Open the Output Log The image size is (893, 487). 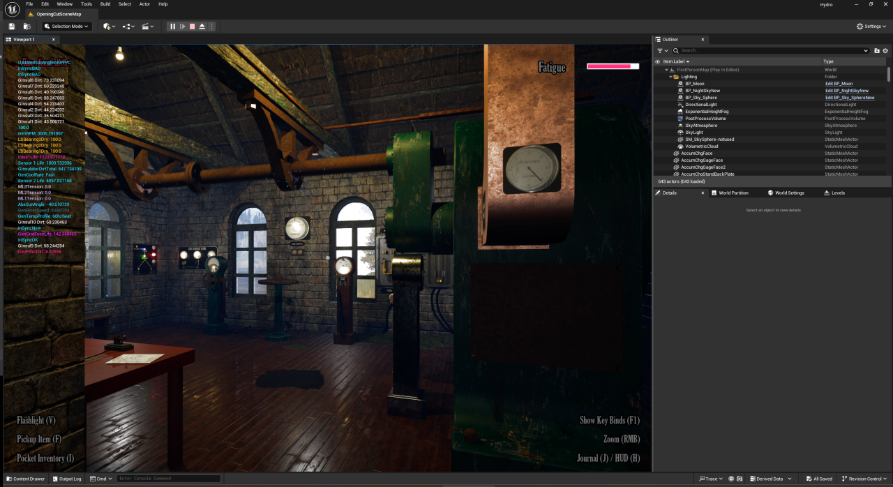click(66, 479)
